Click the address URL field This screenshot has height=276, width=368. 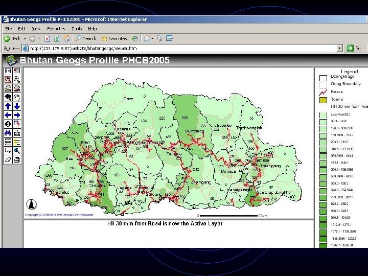179,49
